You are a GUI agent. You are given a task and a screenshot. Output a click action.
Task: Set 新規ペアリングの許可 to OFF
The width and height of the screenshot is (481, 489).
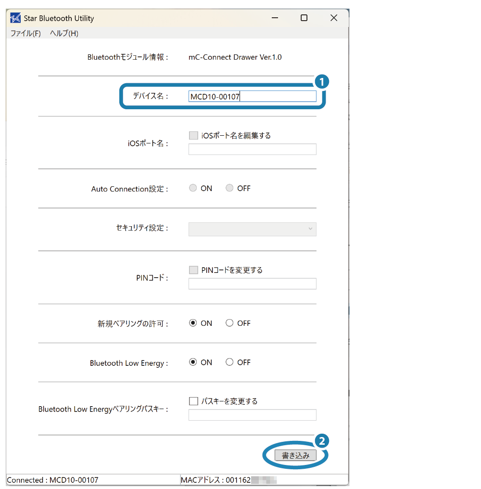pos(229,323)
